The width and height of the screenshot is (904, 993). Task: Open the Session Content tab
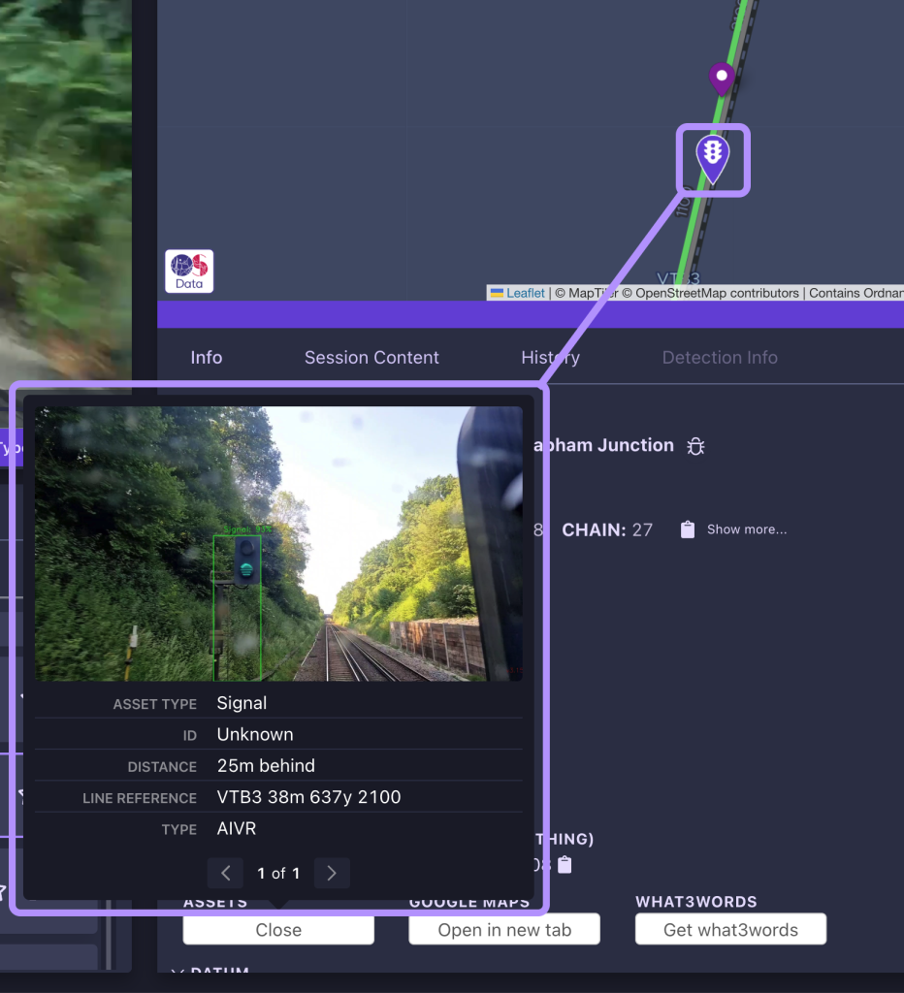click(371, 357)
